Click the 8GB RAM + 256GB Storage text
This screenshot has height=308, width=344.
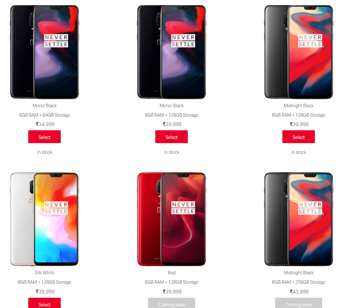[299, 282]
